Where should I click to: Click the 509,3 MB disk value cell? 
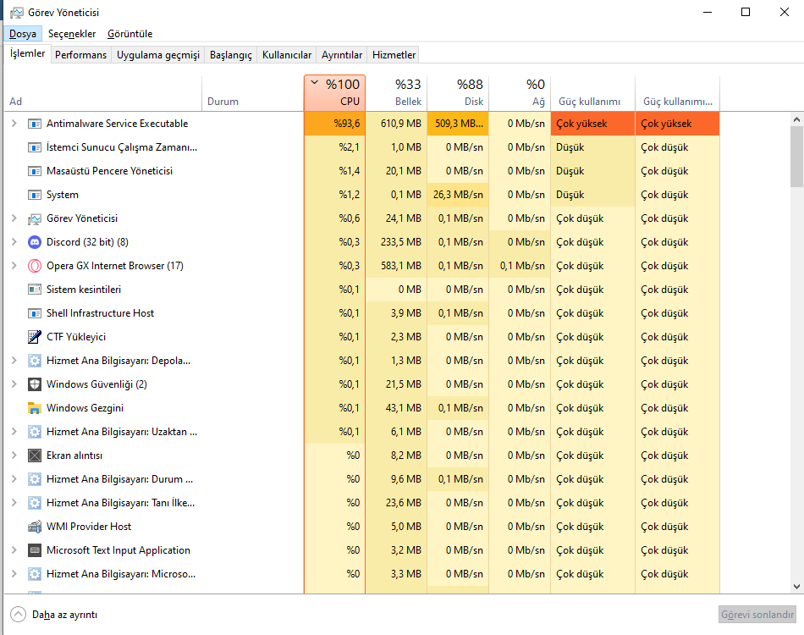point(458,124)
